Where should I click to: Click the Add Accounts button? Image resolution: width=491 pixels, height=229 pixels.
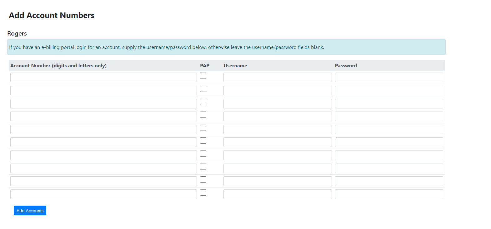click(30, 211)
